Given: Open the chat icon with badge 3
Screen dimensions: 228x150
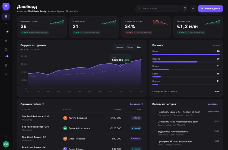Looking at the screenshot, I should [x=6, y=57].
